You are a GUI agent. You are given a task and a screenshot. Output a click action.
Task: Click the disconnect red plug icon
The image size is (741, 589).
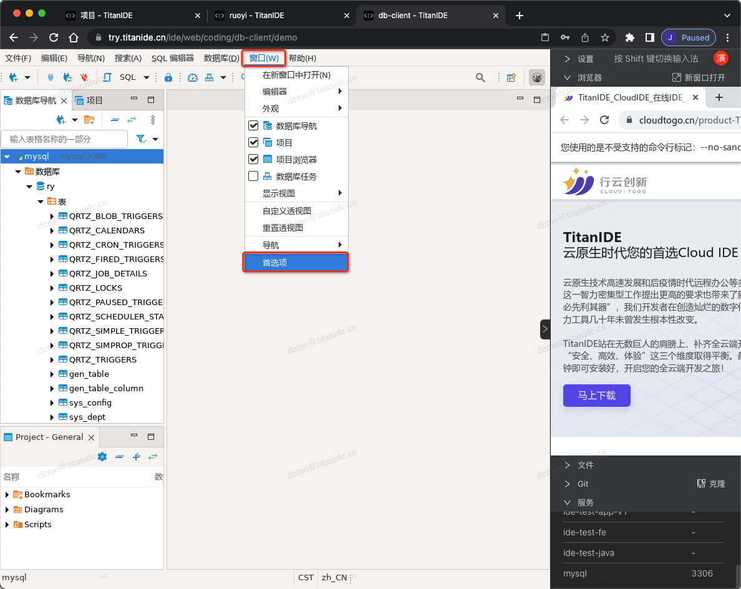click(84, 77)
